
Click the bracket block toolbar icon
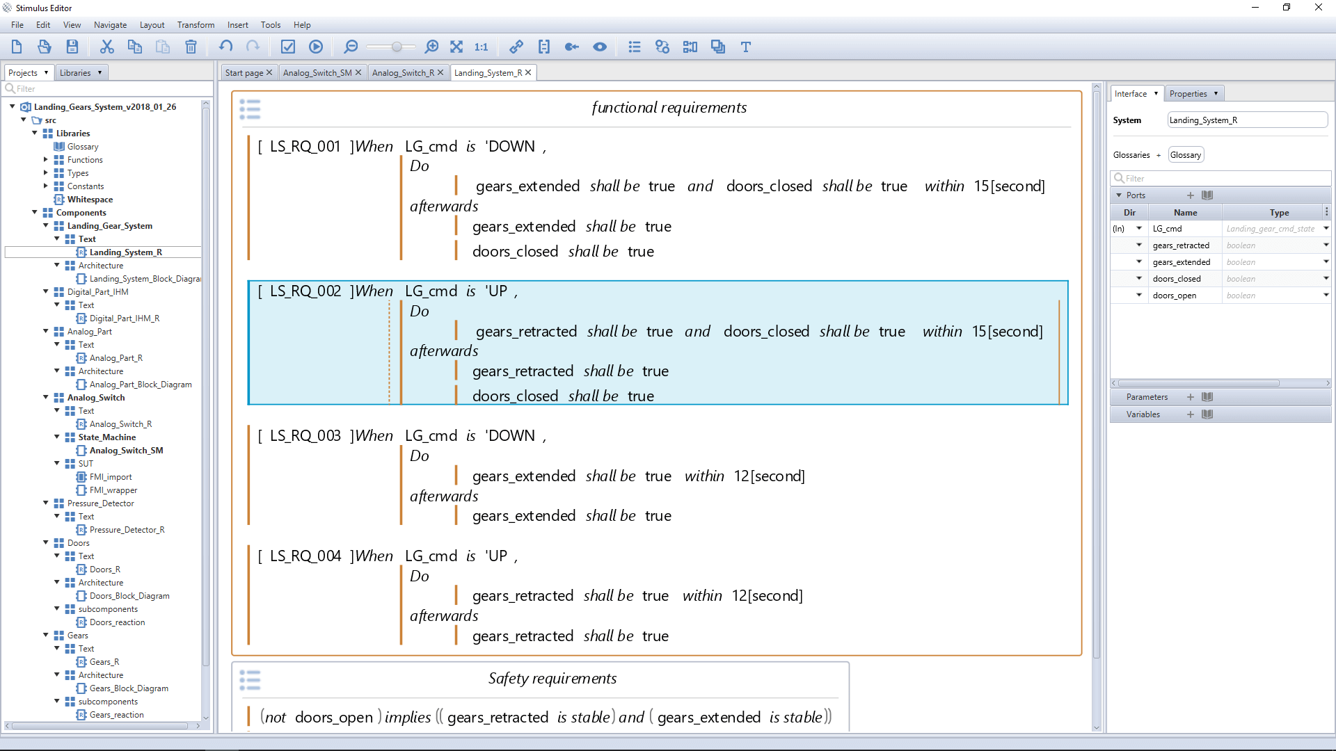[544, 47]
